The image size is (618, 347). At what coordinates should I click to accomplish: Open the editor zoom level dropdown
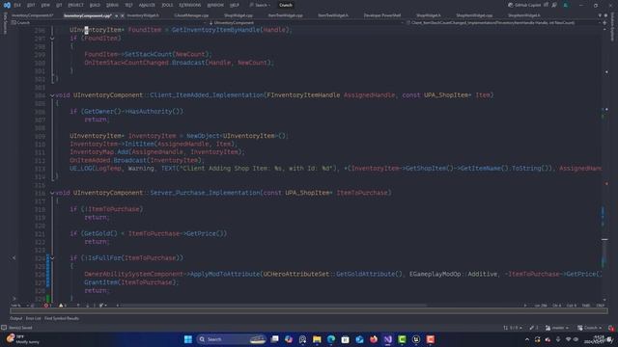point(19,306)
